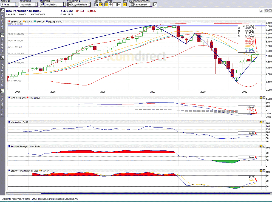Open settings for the Momentum panel

[260, 122]
